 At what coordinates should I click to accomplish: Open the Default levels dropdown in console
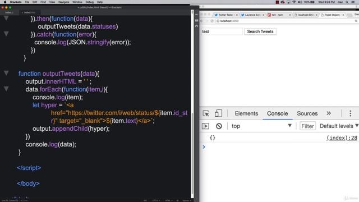click(339, 126)
